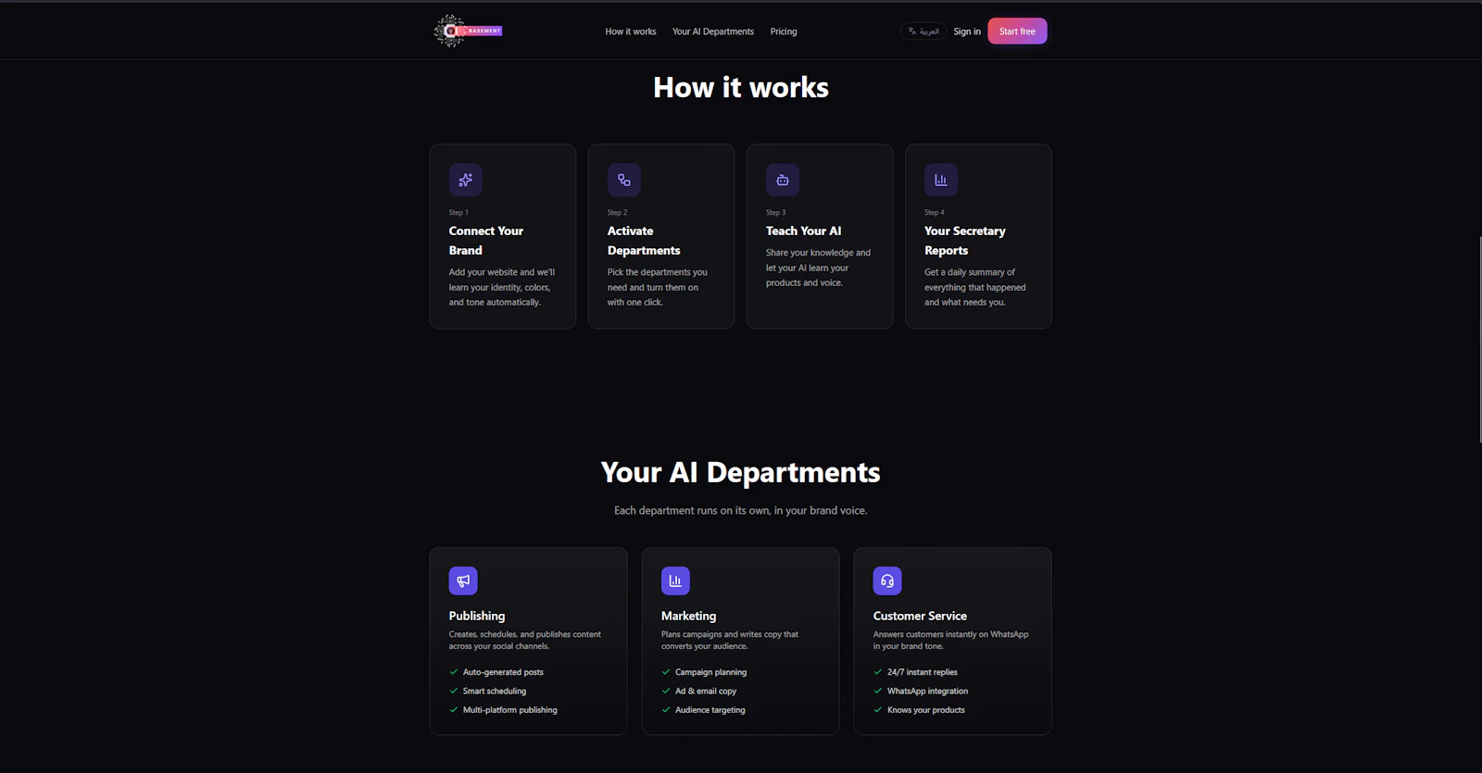Click the 'WhatsApp integration' feature text

(927, 691)
